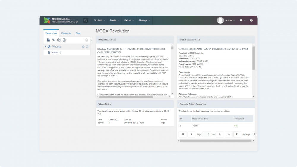Image resolution: width=297 pixels, height=167 pixels.
Task: Open the MODX Evolution 1.1 news article
Action: (x=131, y=51)
